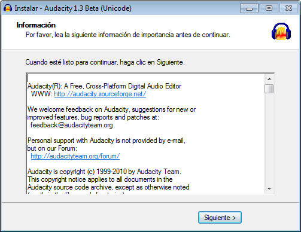Click the Siguiente > button
301x232 pixels.
[220, 218]
